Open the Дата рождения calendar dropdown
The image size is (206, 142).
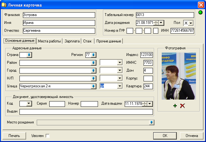(x=161, y=23)
